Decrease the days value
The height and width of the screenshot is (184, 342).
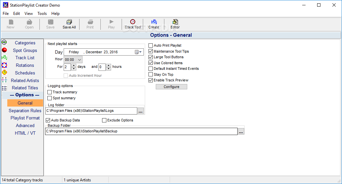pyautogui.click(x=74, y=69)
